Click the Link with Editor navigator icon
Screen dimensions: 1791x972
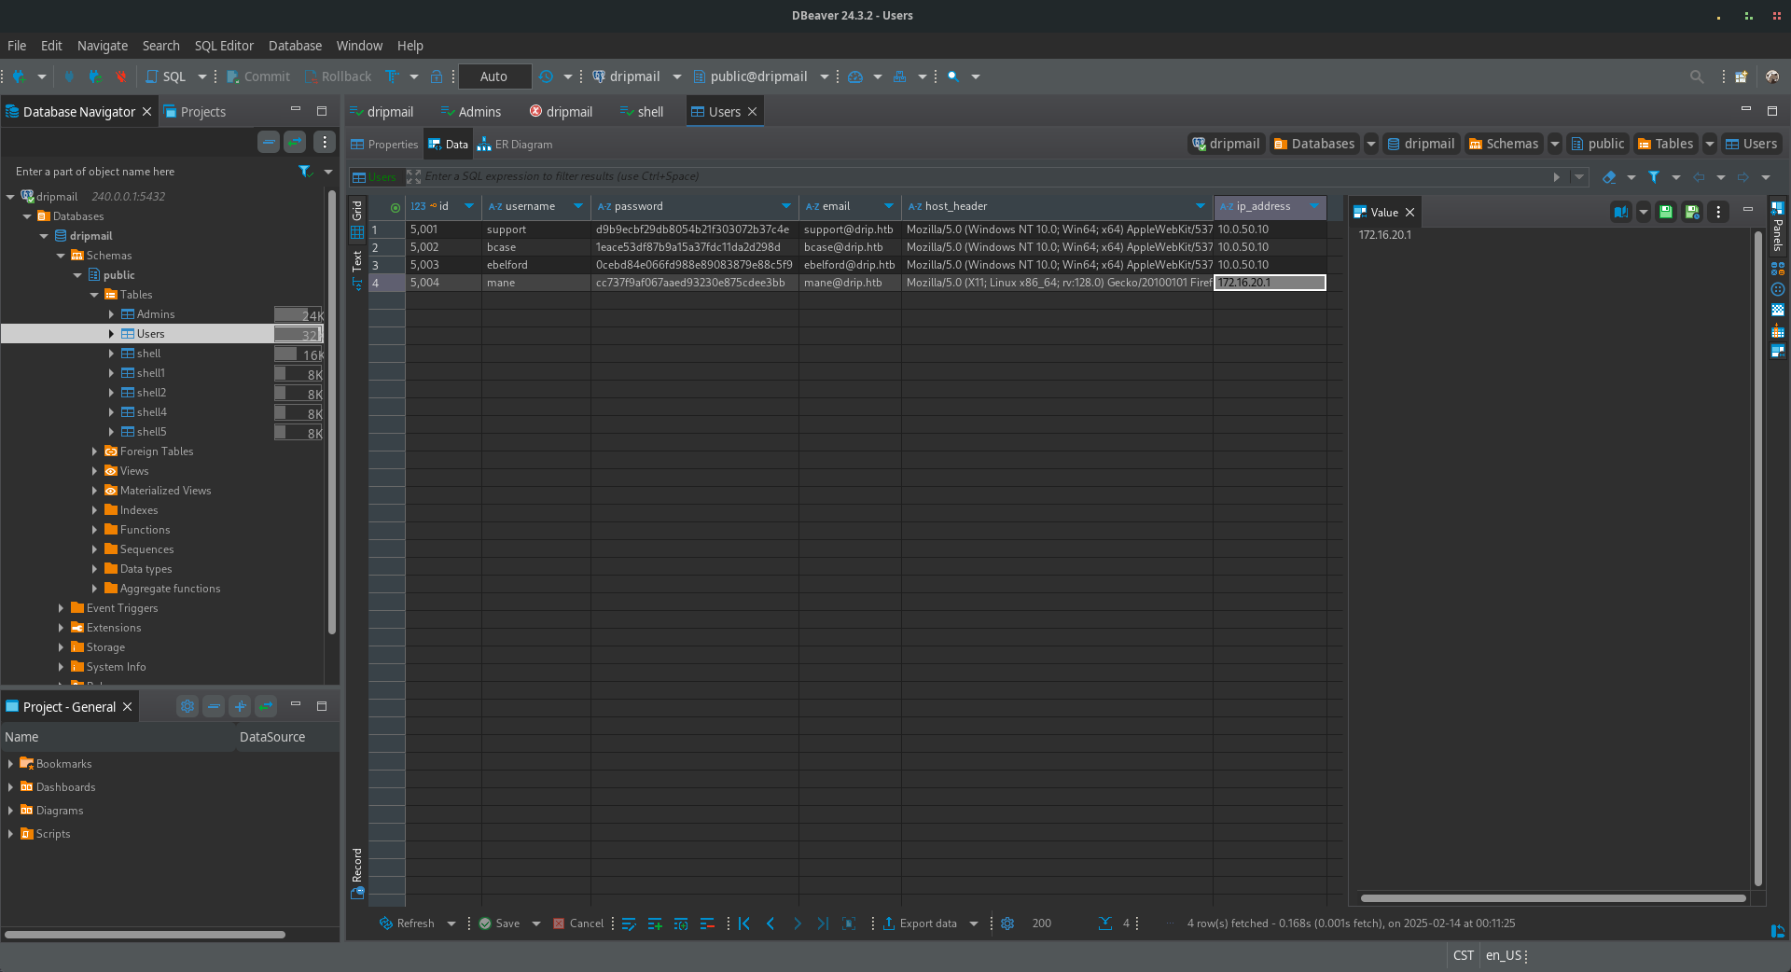pyautogui.click(x=295, y=142)
